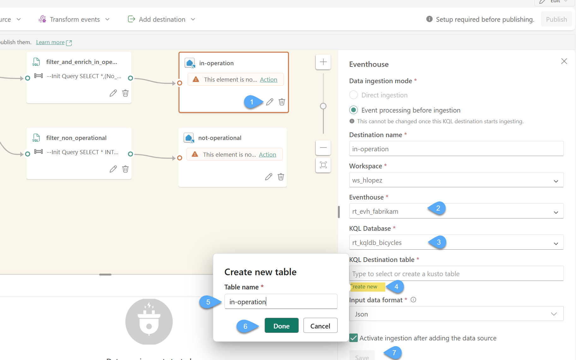The image size is (576, 360).
Task: Delete the filter_non_operational node
Action: coord(125,169)
